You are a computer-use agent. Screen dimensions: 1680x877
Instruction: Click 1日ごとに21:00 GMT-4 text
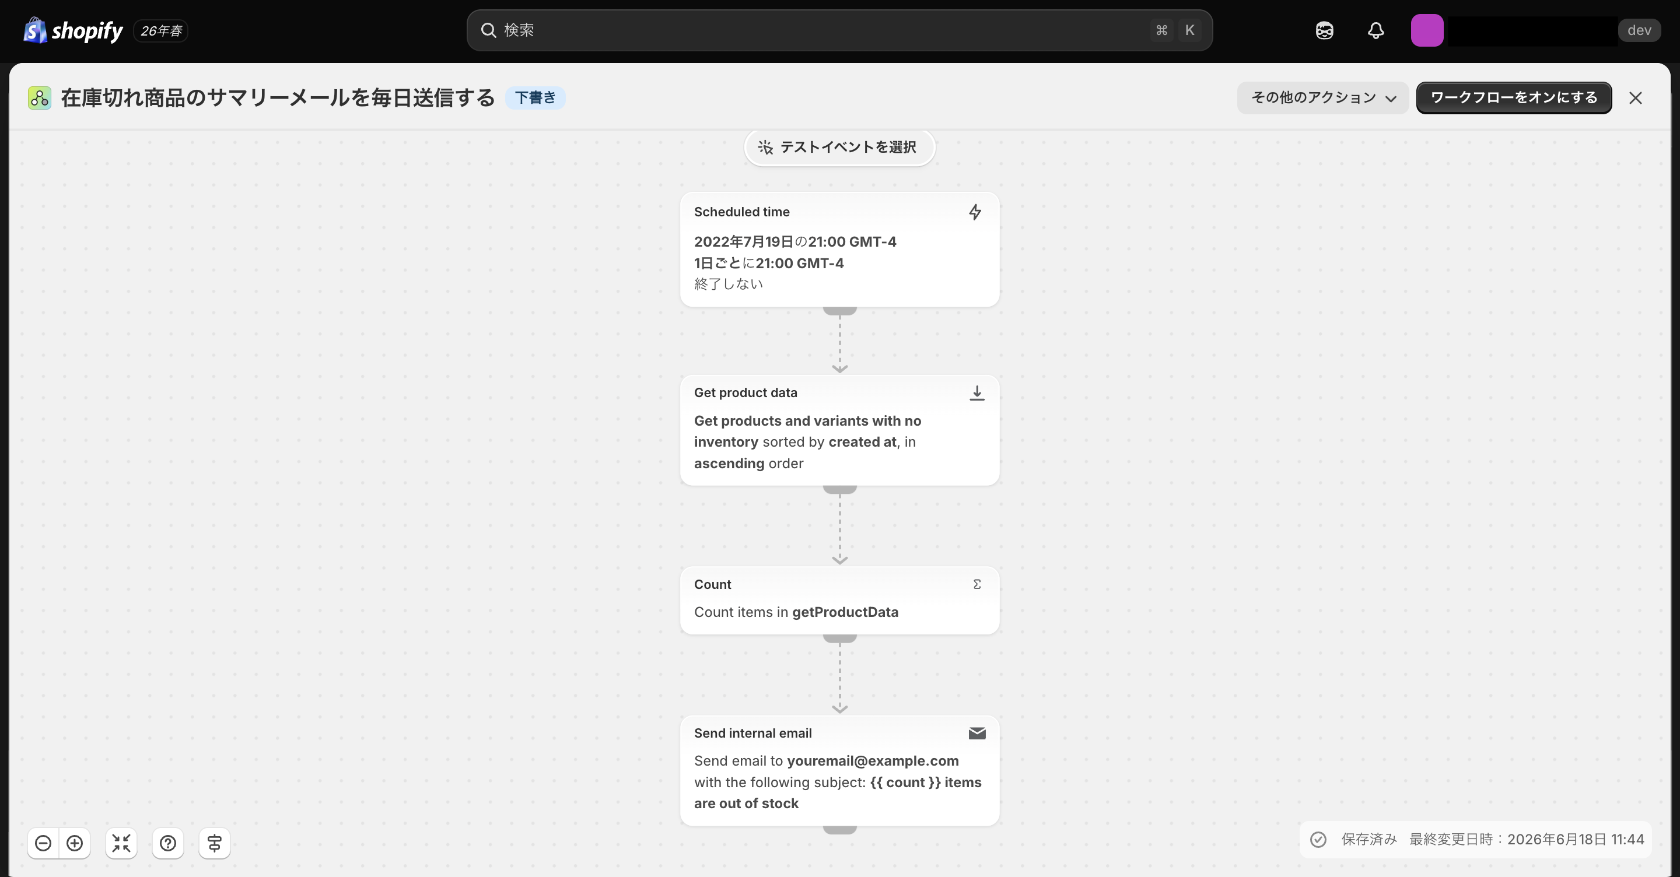[x=769, y=263]
